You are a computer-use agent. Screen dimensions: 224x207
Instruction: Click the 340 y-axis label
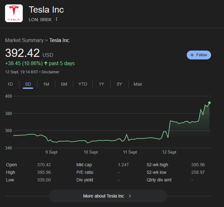pos(9,148)
